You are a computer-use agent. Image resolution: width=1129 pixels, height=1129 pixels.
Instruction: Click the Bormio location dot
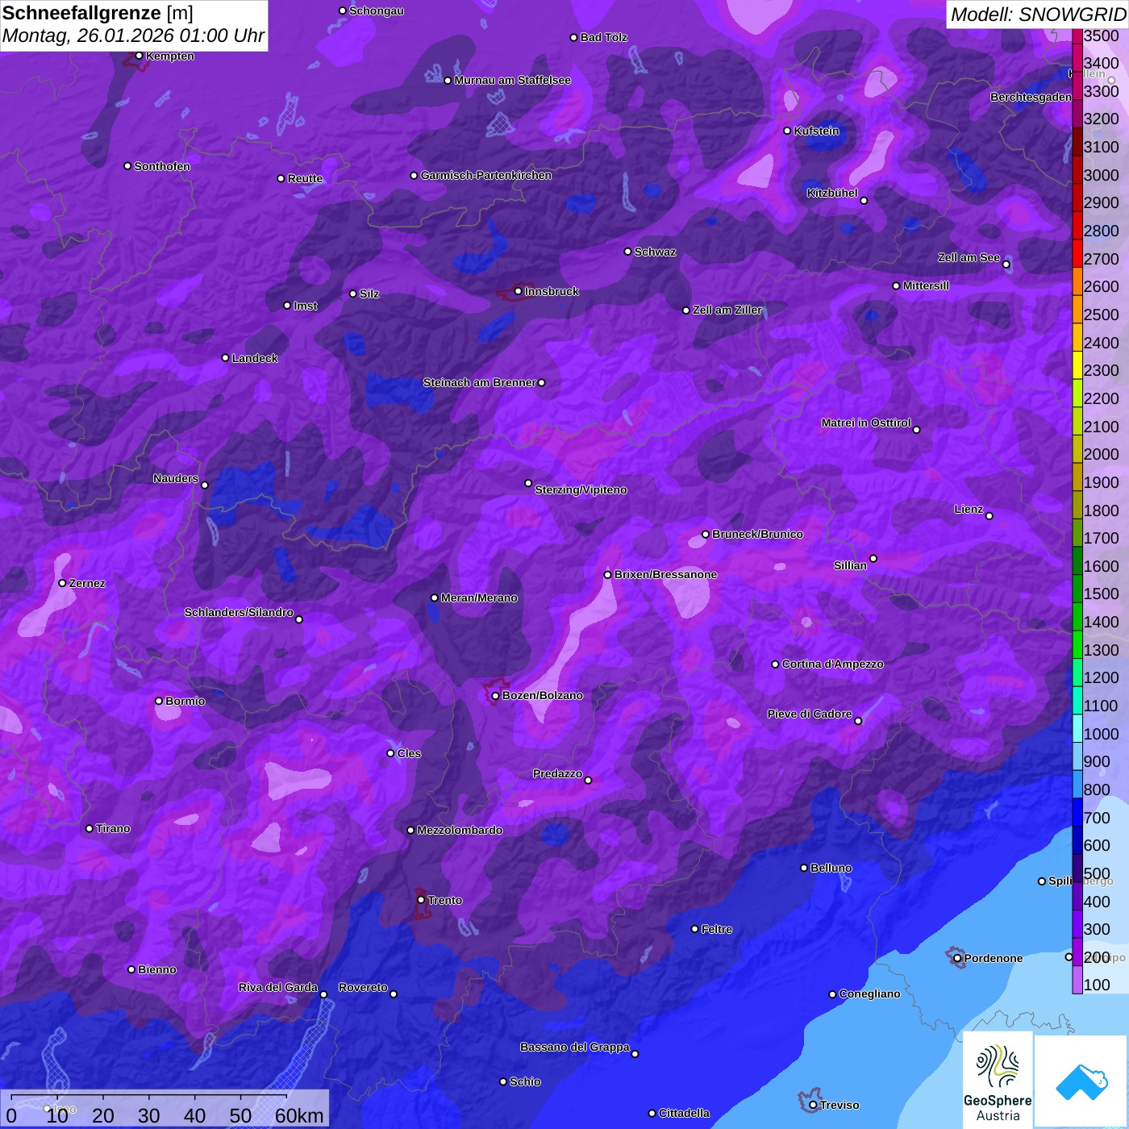159,701
